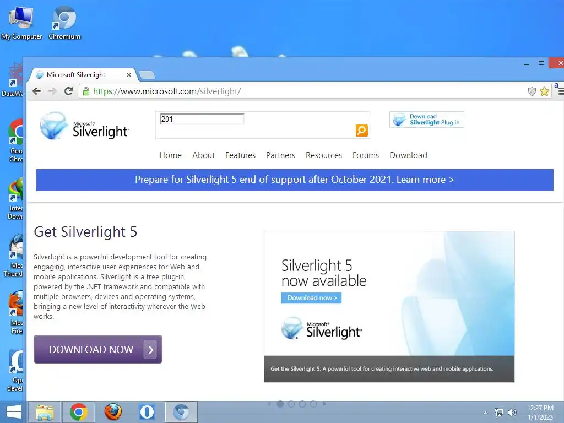This screenshot has height=423, width=564.
Task: Open the Home nav item
Action: [171, 155]
